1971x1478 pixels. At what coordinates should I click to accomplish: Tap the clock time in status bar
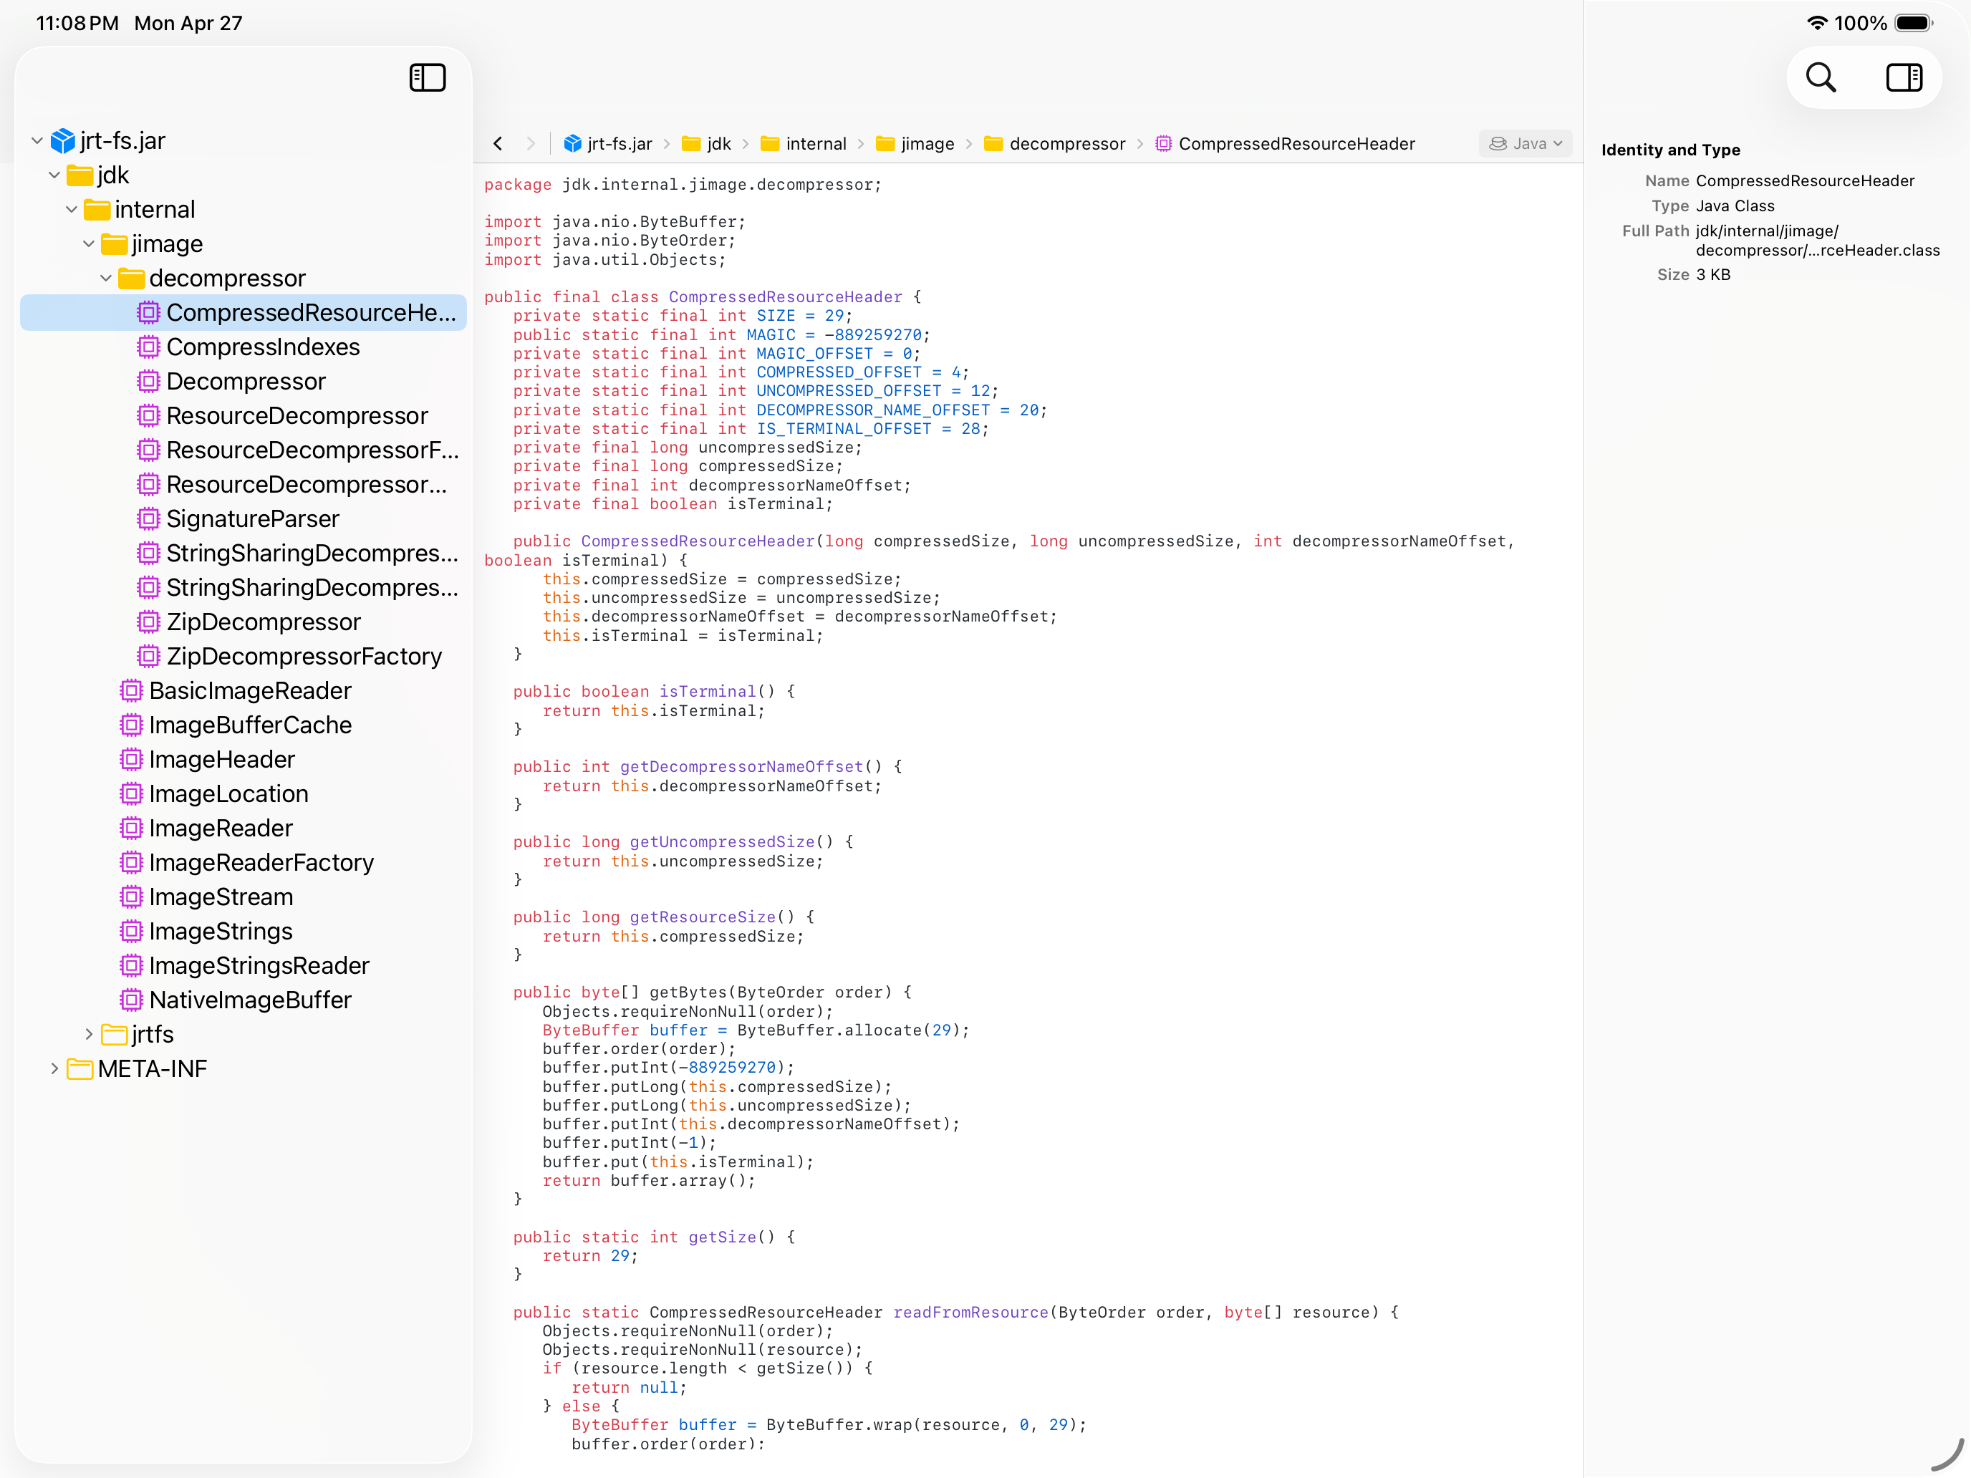pos(77,23)
